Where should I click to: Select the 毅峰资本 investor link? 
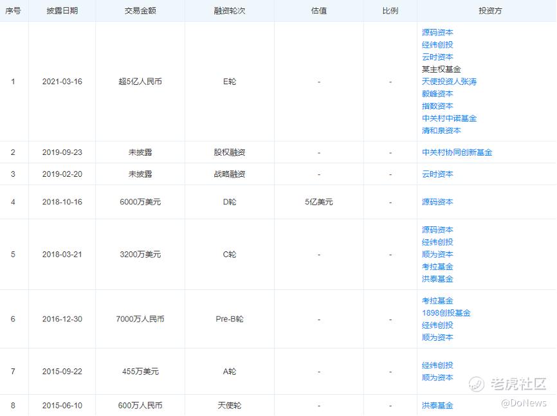[437, 94]
